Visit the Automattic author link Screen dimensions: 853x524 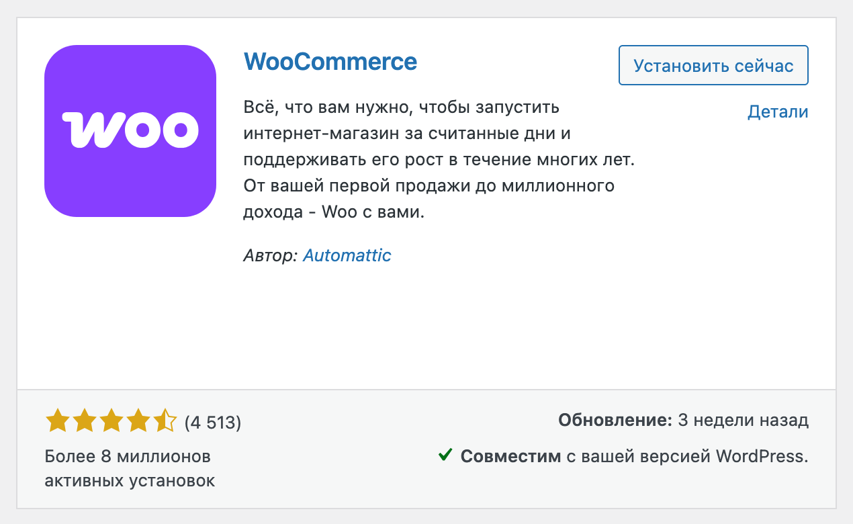click(347, 255)
